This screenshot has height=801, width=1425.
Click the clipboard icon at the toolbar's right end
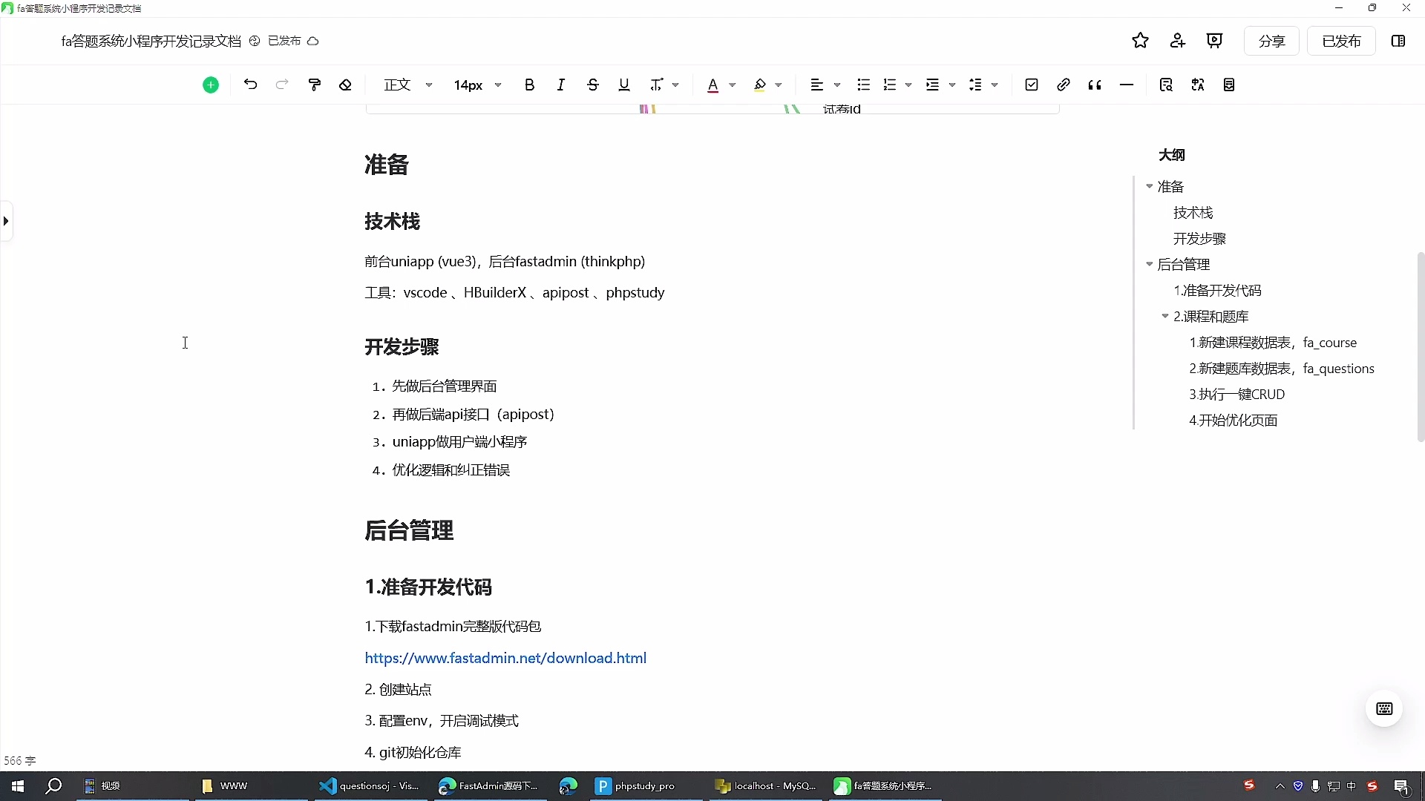[x=1229, y=85]
